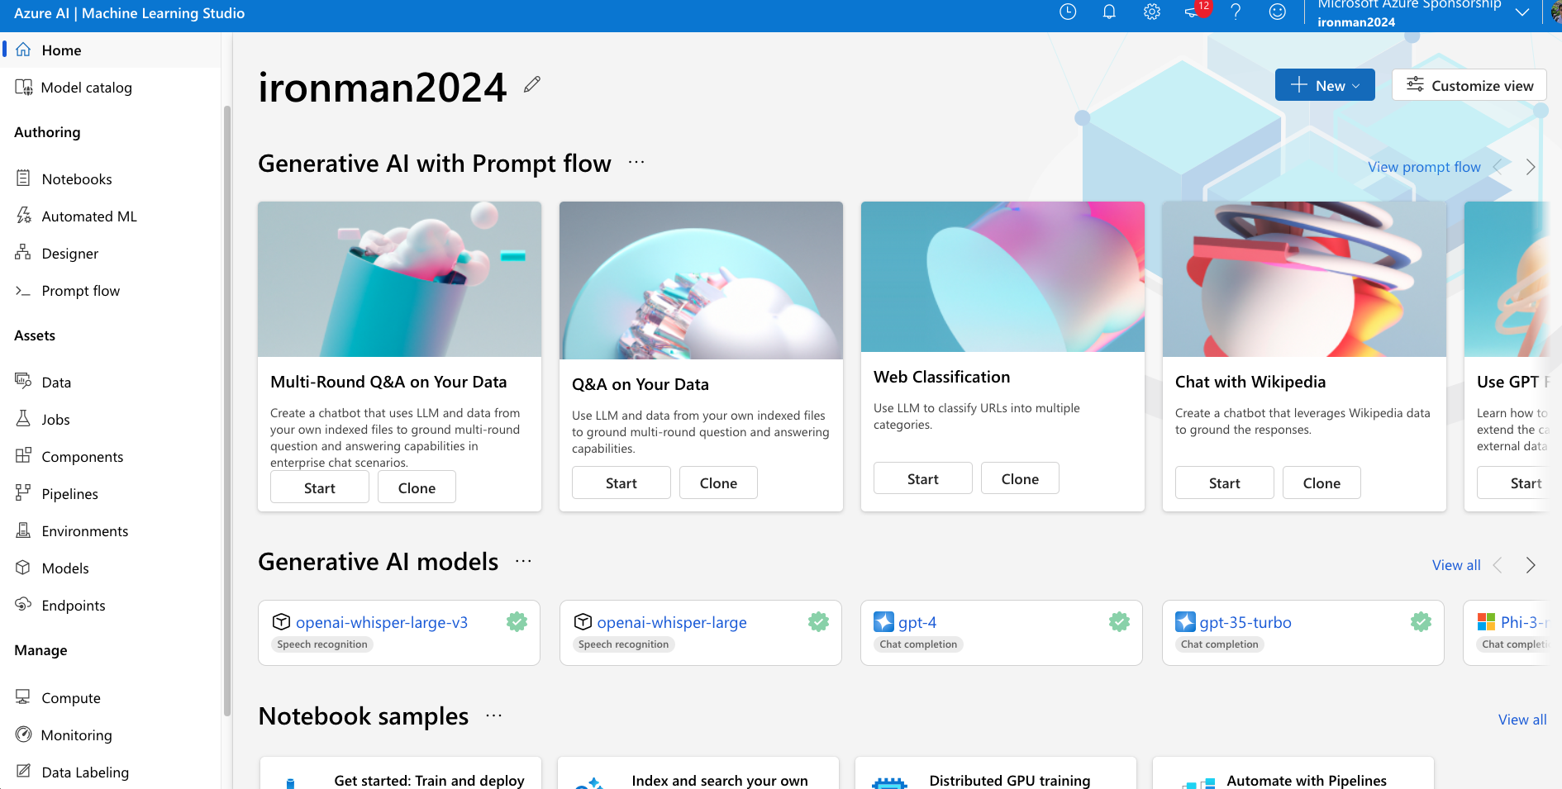
Task: Start the Web Classification flow
Action: (922, 478)
